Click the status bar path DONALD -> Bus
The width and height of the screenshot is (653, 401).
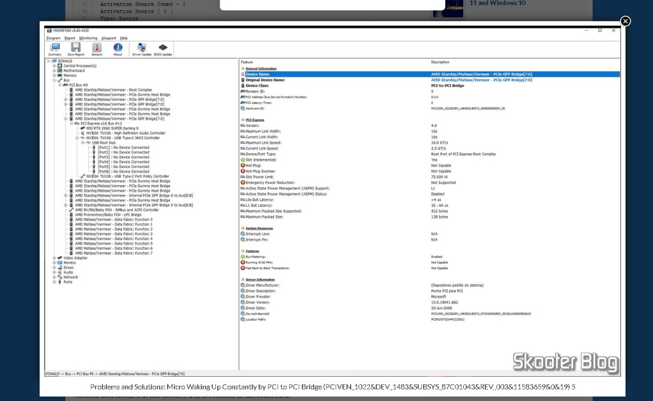[114, 374]
